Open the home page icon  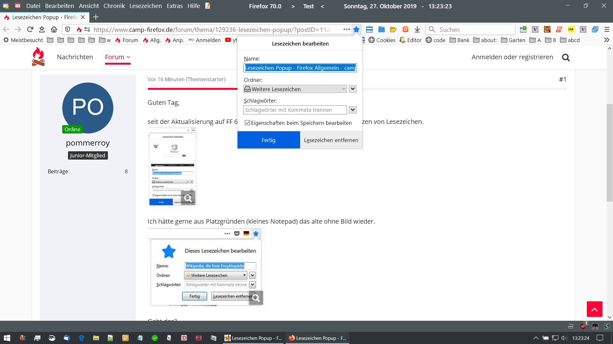coord(54,30)
